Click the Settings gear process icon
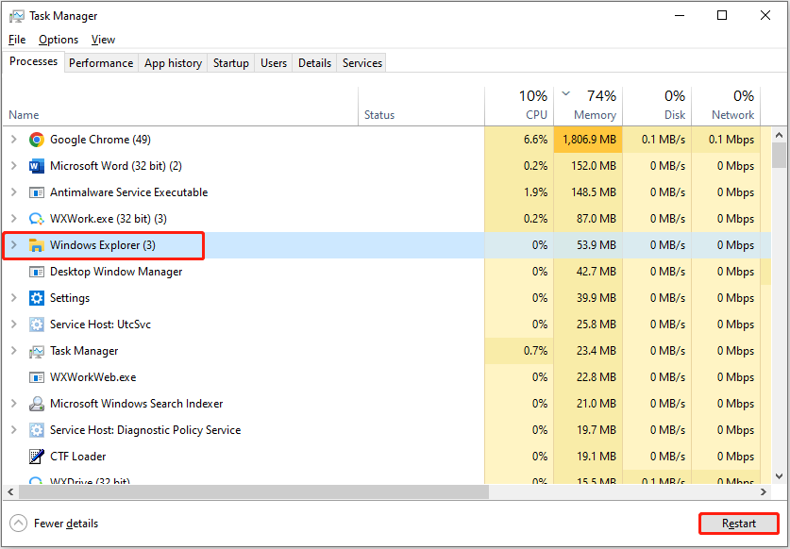 37,298
